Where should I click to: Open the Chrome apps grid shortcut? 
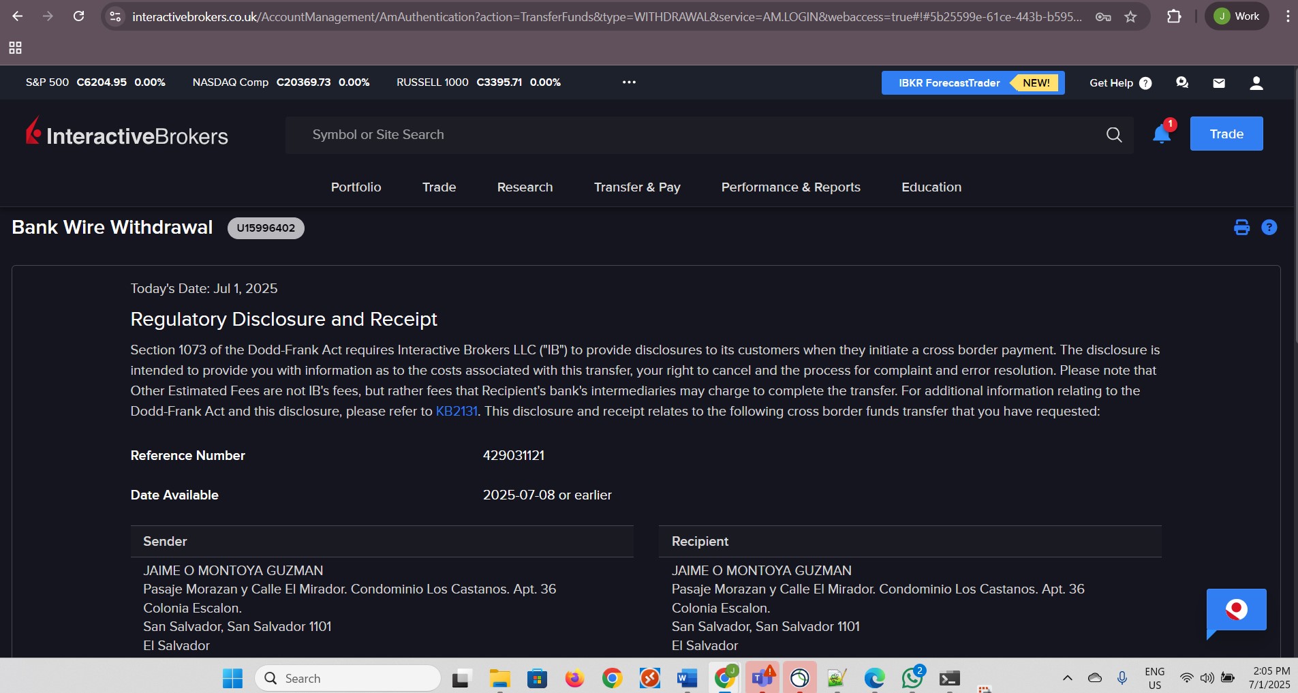click(x=15, y=48)
